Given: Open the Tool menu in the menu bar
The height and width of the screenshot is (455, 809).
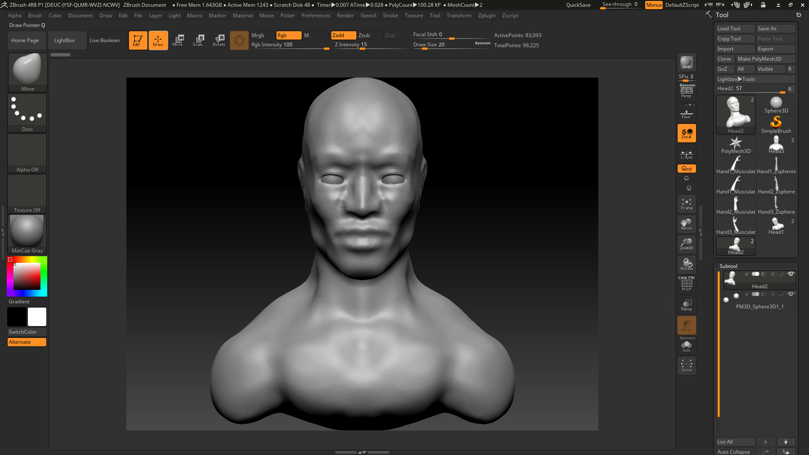Looking at the screenshot, I should [x=435, y=15].
